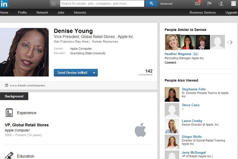238x159 pixels.
Task: Click Heather Magness's thumbnail photo
Action: point(173,42)
